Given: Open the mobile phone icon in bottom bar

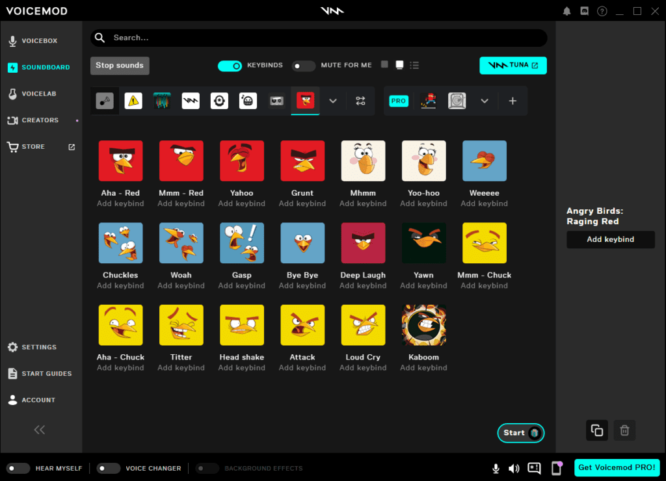Looking at the screenshot, I should point(557,468).
